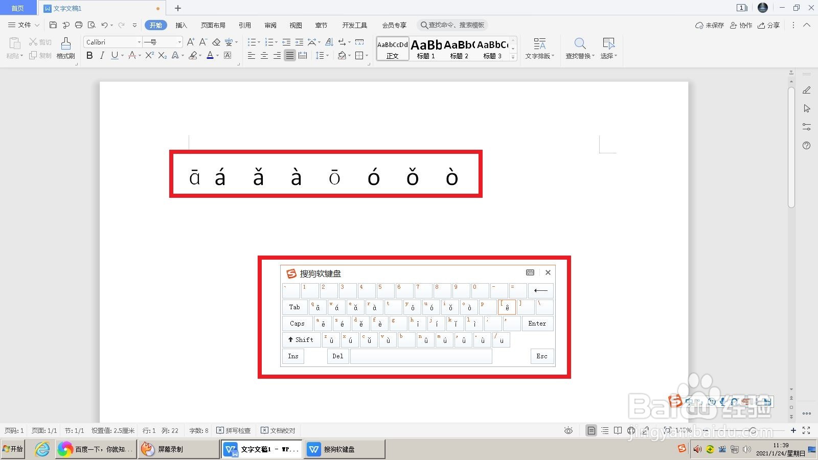Toggle bold formatting
Screen dimensions: 818x460
click(x=89, y=55)
